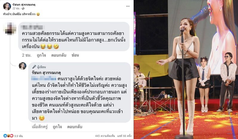Image resolution: width=238 pixels, height=139 pixels.
Task: Click "ซ่อน" to hide the first comment
Action: click(75, 55)
